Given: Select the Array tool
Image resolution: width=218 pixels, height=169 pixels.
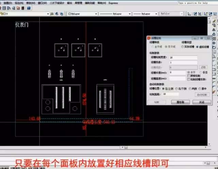Looking at the screenshot, I should 214,38.
